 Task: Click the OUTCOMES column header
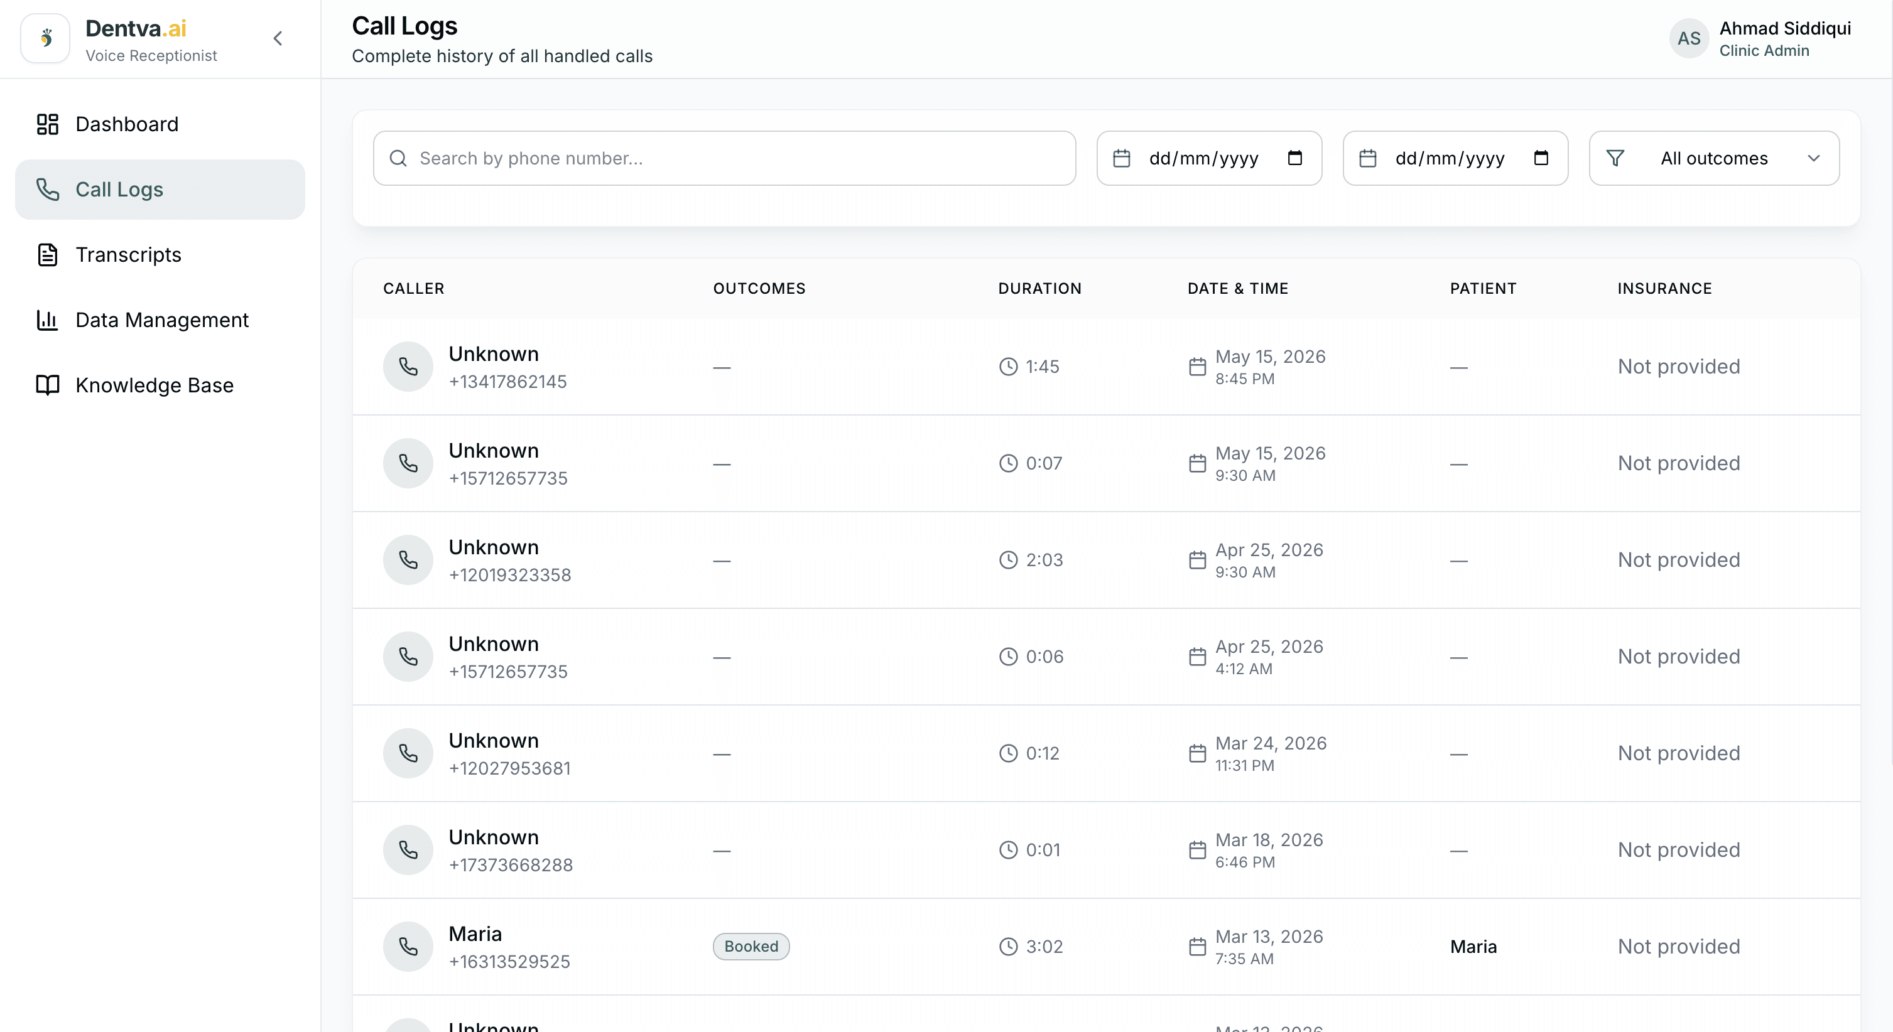759,289
